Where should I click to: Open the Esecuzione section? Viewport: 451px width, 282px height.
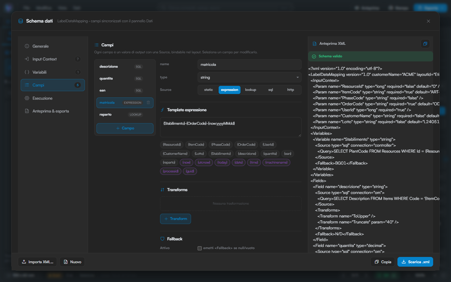pos(53,98)
